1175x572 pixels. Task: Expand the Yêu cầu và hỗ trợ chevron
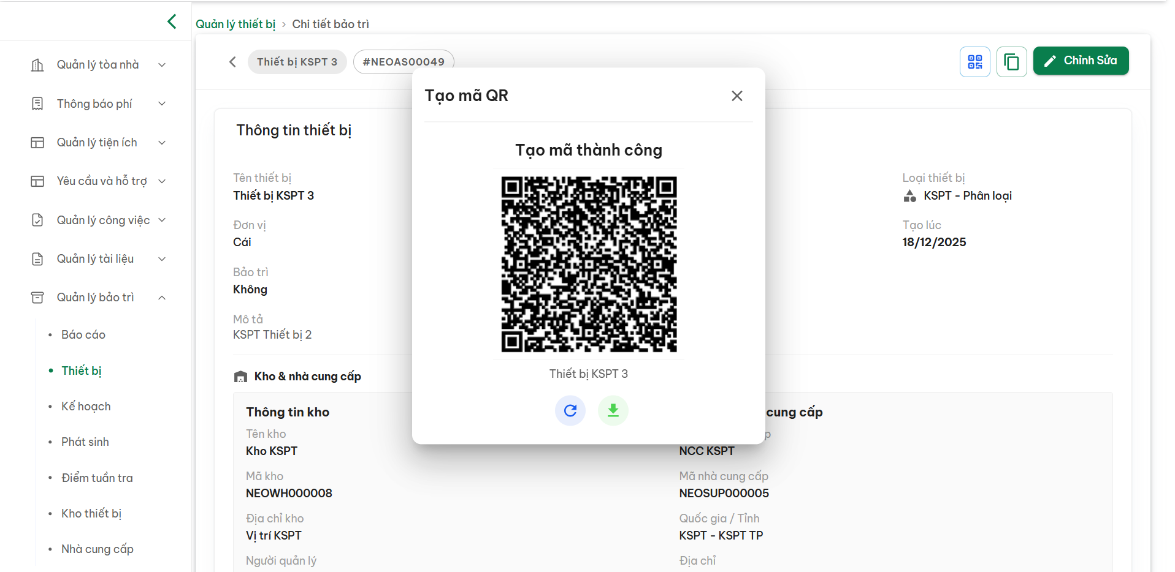pyautogui.click(x=162, y=181)
